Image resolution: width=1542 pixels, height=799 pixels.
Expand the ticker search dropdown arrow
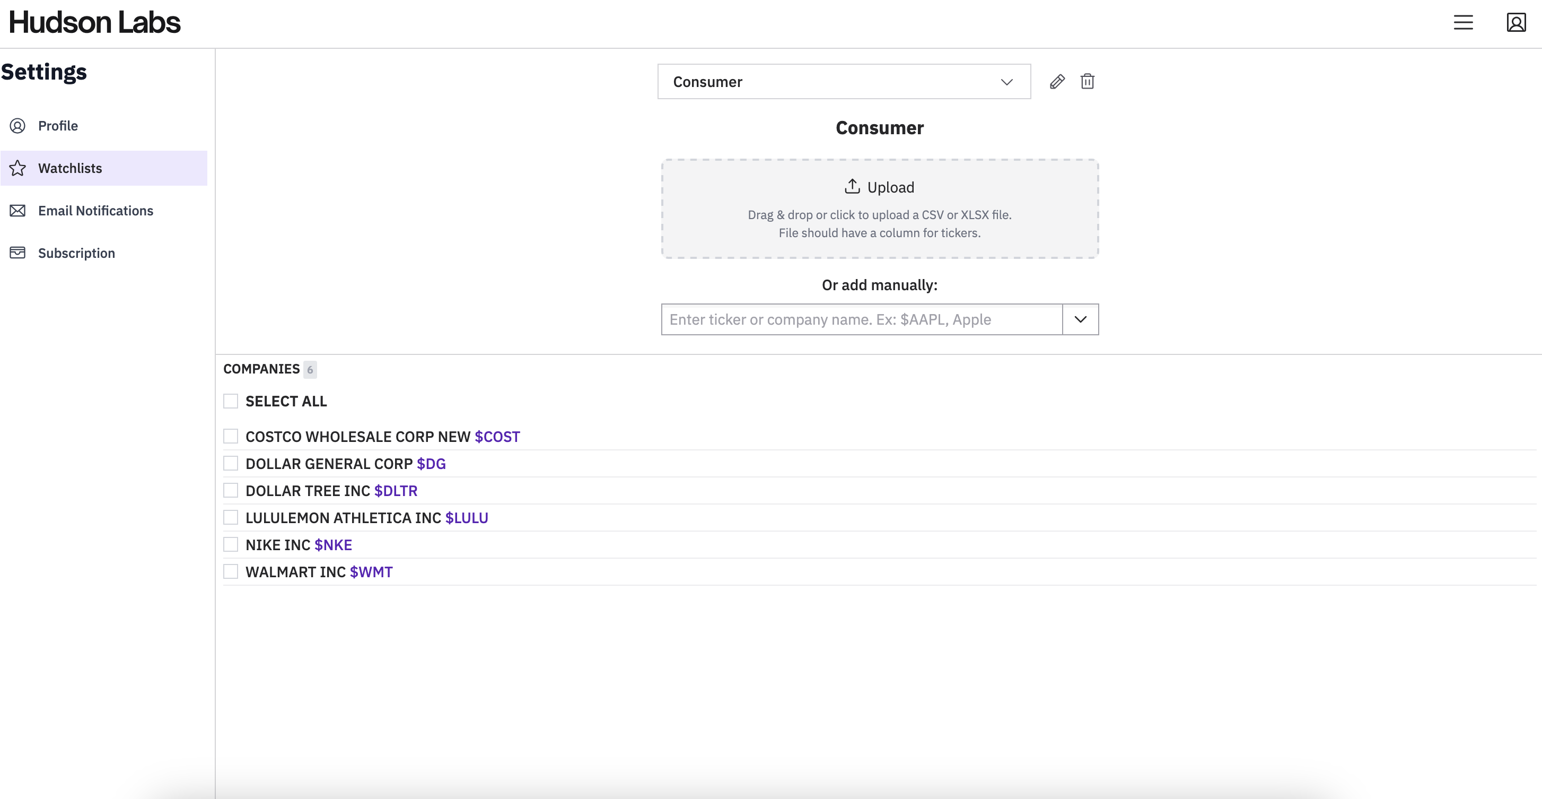pos(1080,319)
